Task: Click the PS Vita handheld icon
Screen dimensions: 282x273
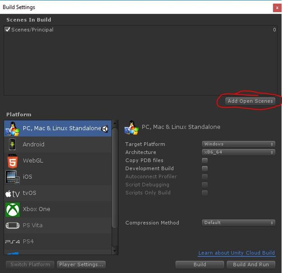Action: coord(12,225)
